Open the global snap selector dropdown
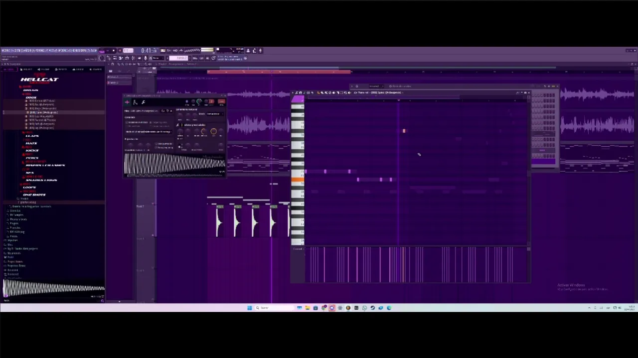Image resolution: width=638 pixels, height=358 pixels. pos(157,58)
